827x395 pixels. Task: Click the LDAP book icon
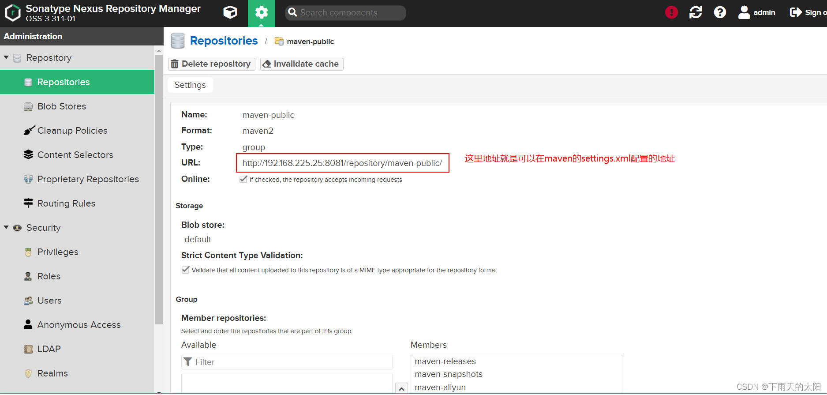(x=28, y=349)
